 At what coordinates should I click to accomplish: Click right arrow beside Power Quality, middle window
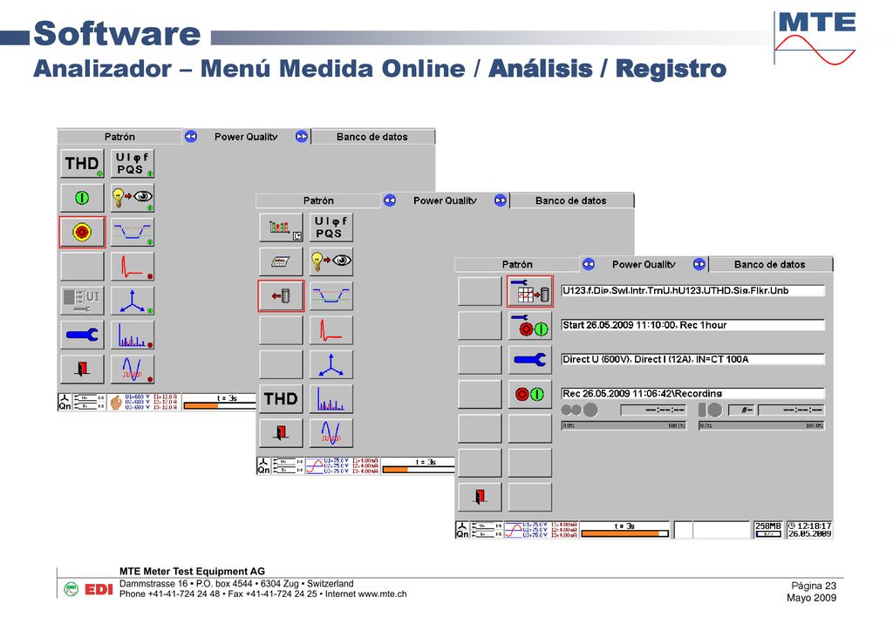501,200
